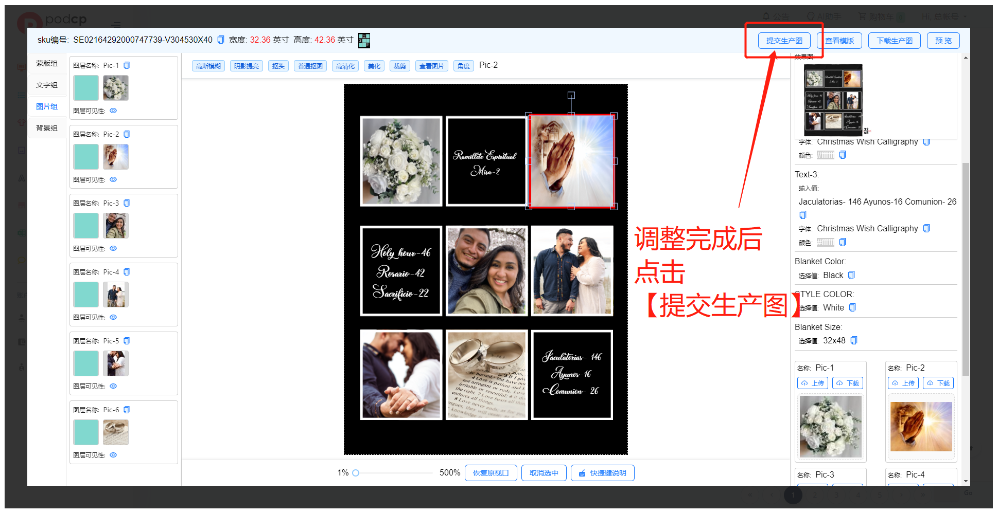This screenshot has height=513, width=998.
Task: Click the zoom slider handle near 1%
Action: pyautogui.click(x=356, y=473)
